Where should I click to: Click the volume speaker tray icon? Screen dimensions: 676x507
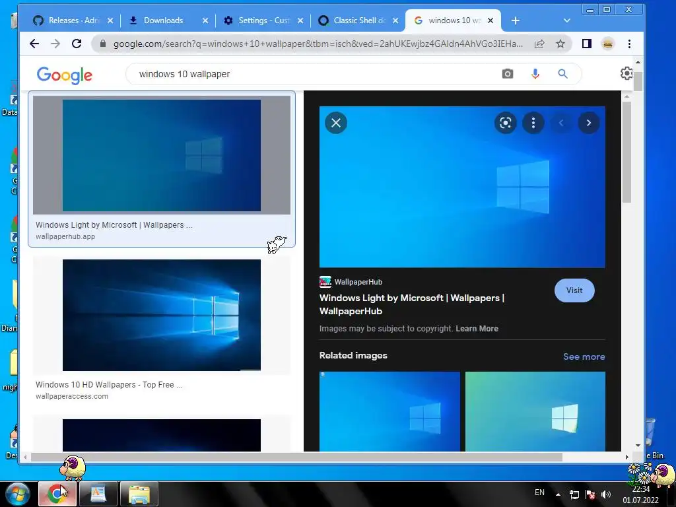[x=606, y=494]
